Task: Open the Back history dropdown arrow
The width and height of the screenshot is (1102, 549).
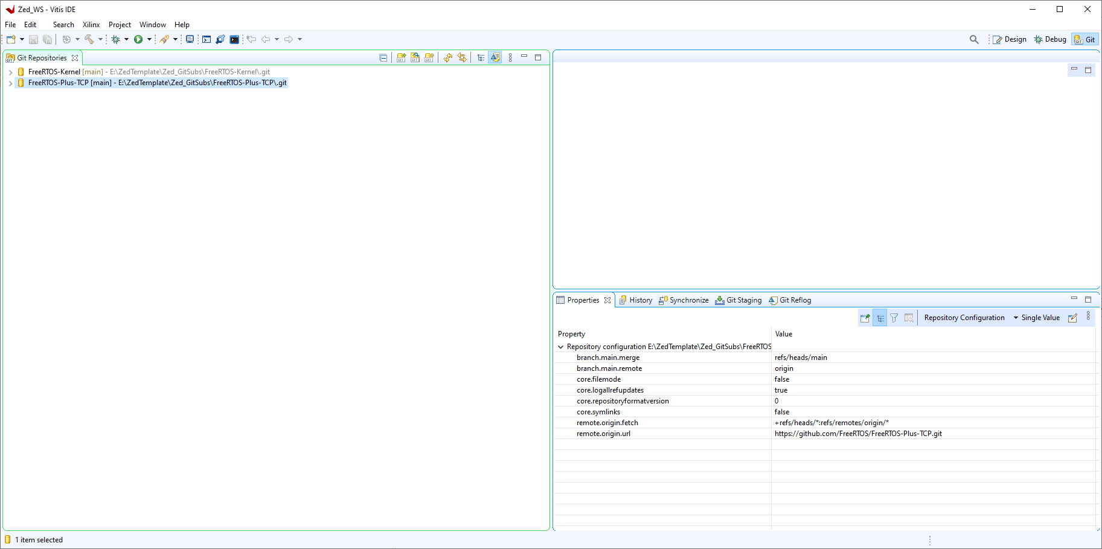Action: [277, 39]
